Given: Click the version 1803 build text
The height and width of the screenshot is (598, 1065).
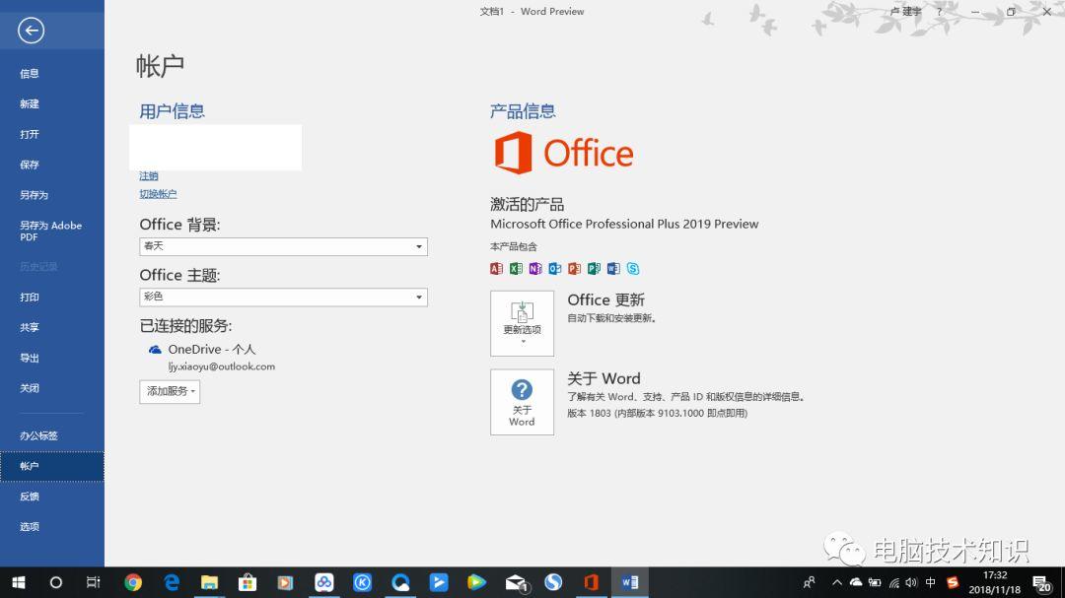Looking at the screenshot, I should coord(658,414).
